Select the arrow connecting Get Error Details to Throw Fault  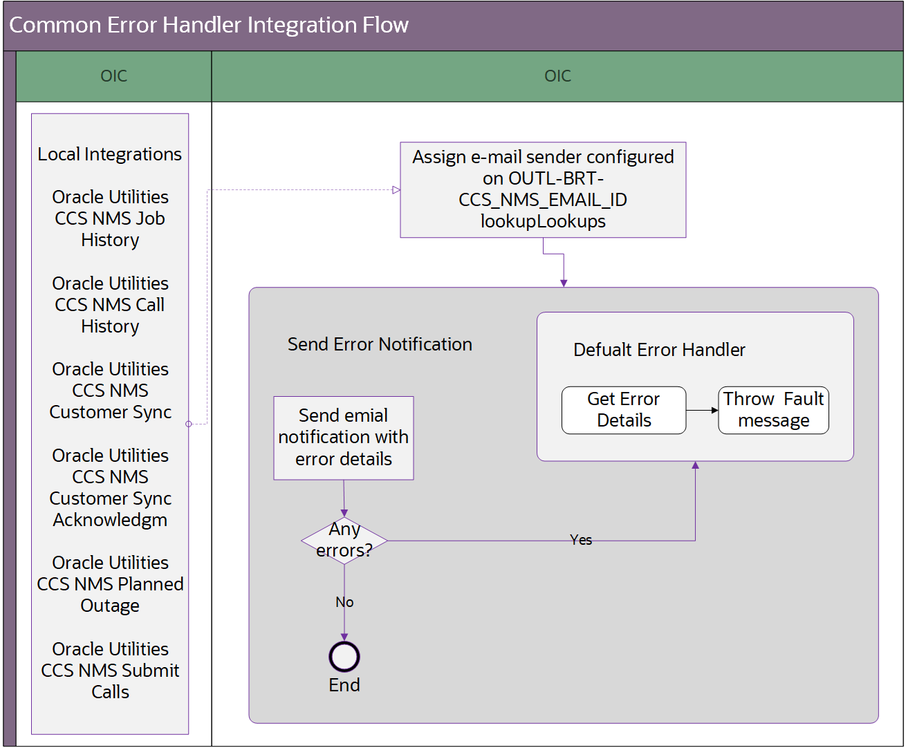(702, 410)
